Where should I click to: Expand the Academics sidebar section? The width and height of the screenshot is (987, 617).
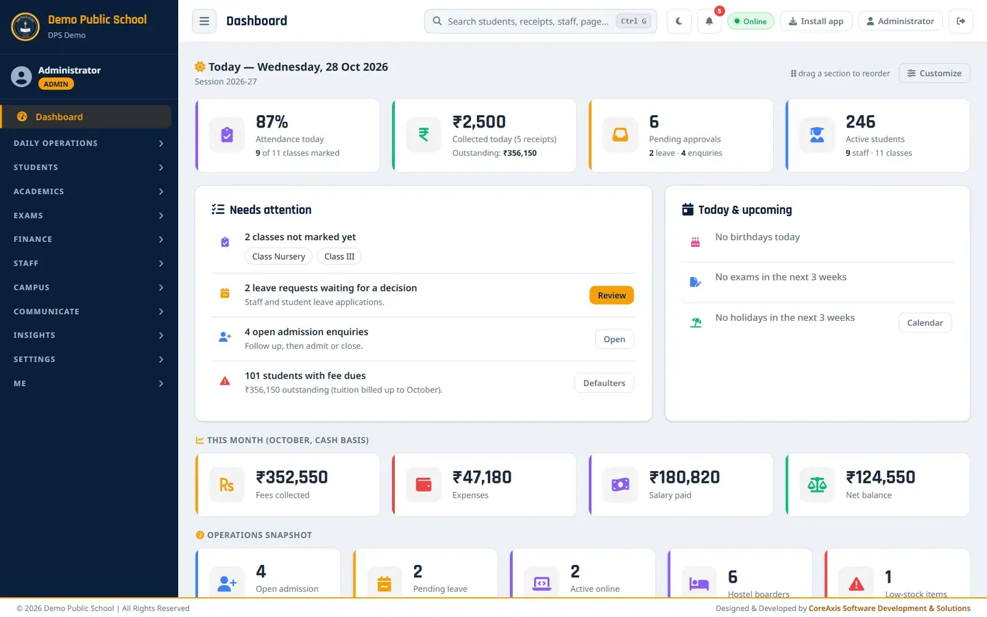pyautogui.click(x=89, y=191)
